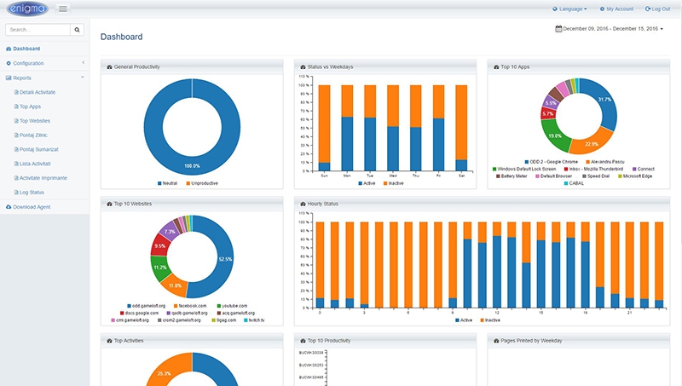Screen dimensions: 682x386
Task: Click the Reports sidebar icon
Action: coord(9,78)
